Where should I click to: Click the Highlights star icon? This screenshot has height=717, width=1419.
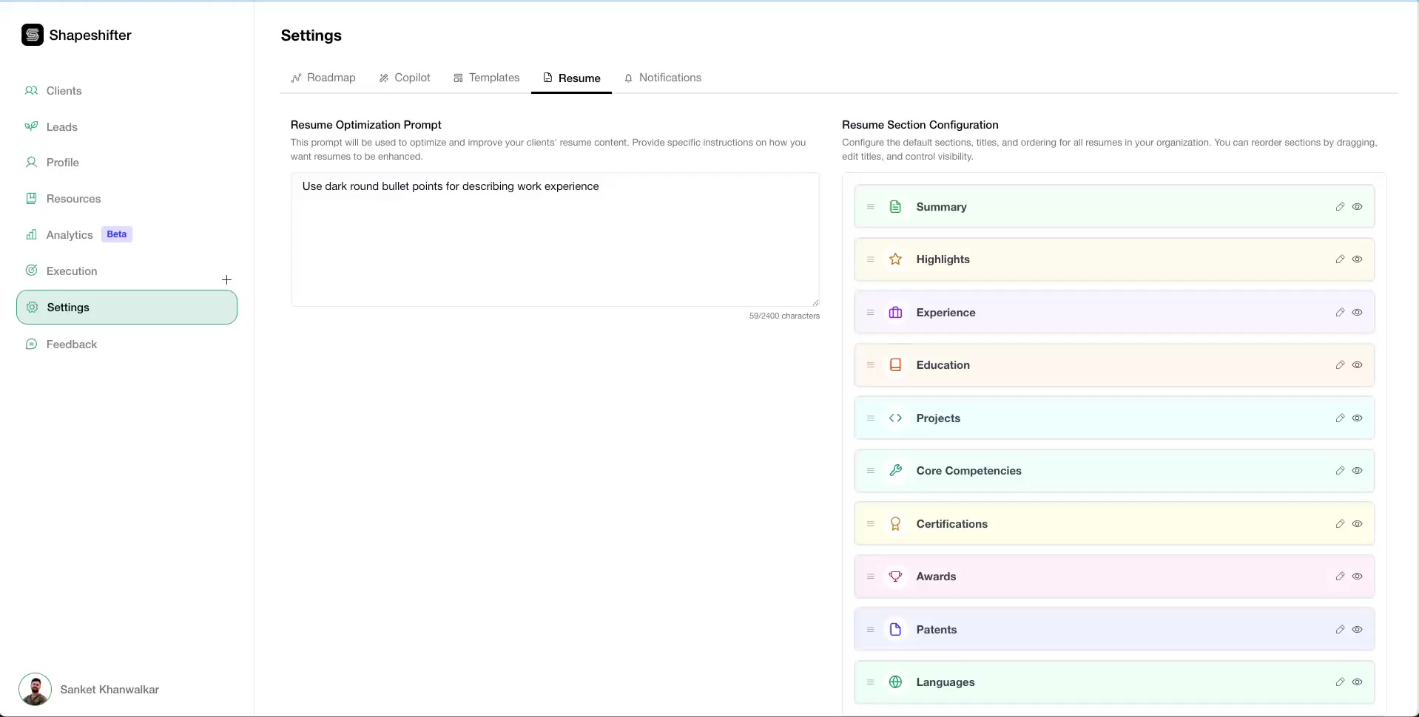(x=895, y=259)
